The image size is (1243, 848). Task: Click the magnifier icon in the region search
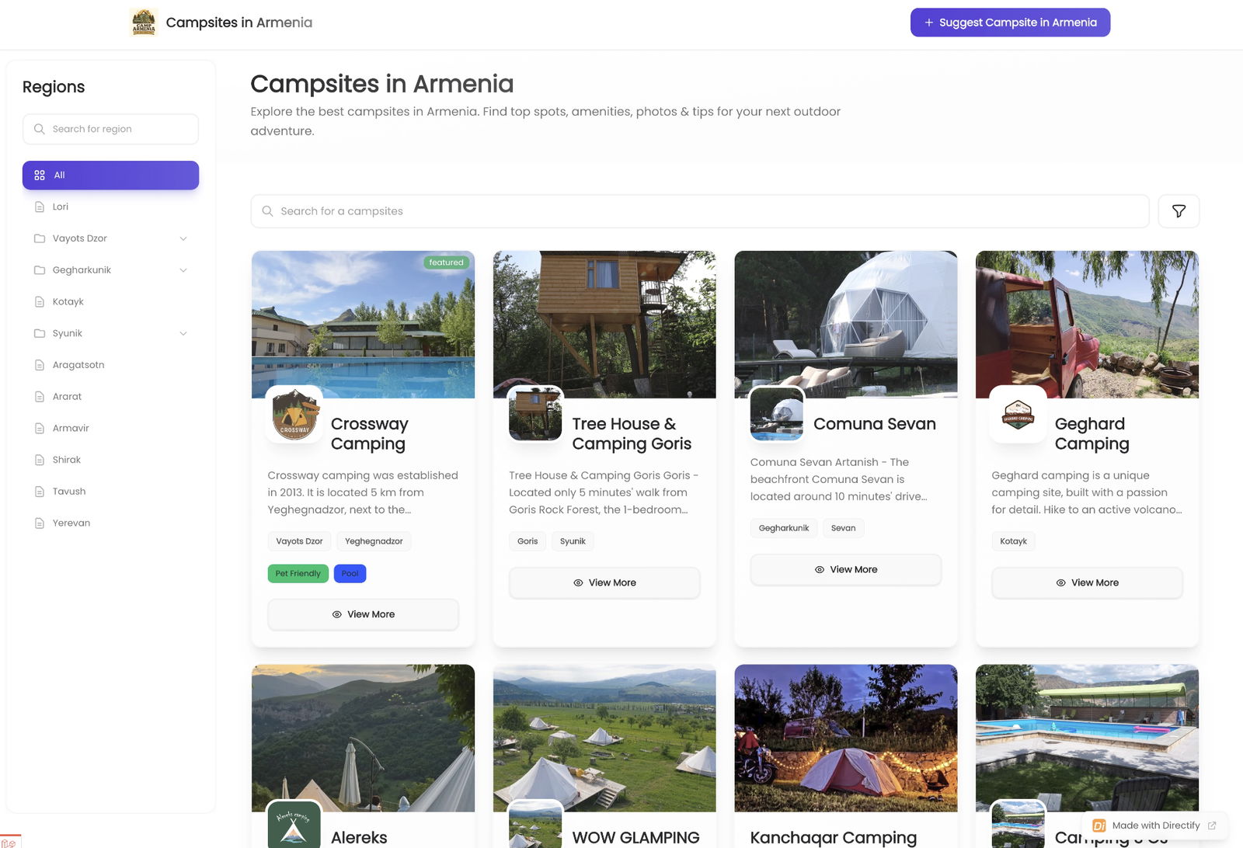39,129
